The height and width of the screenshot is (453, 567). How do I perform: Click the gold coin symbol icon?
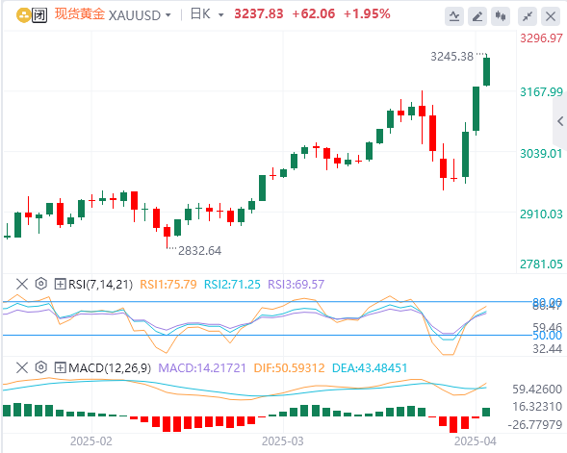coord(23,15)
